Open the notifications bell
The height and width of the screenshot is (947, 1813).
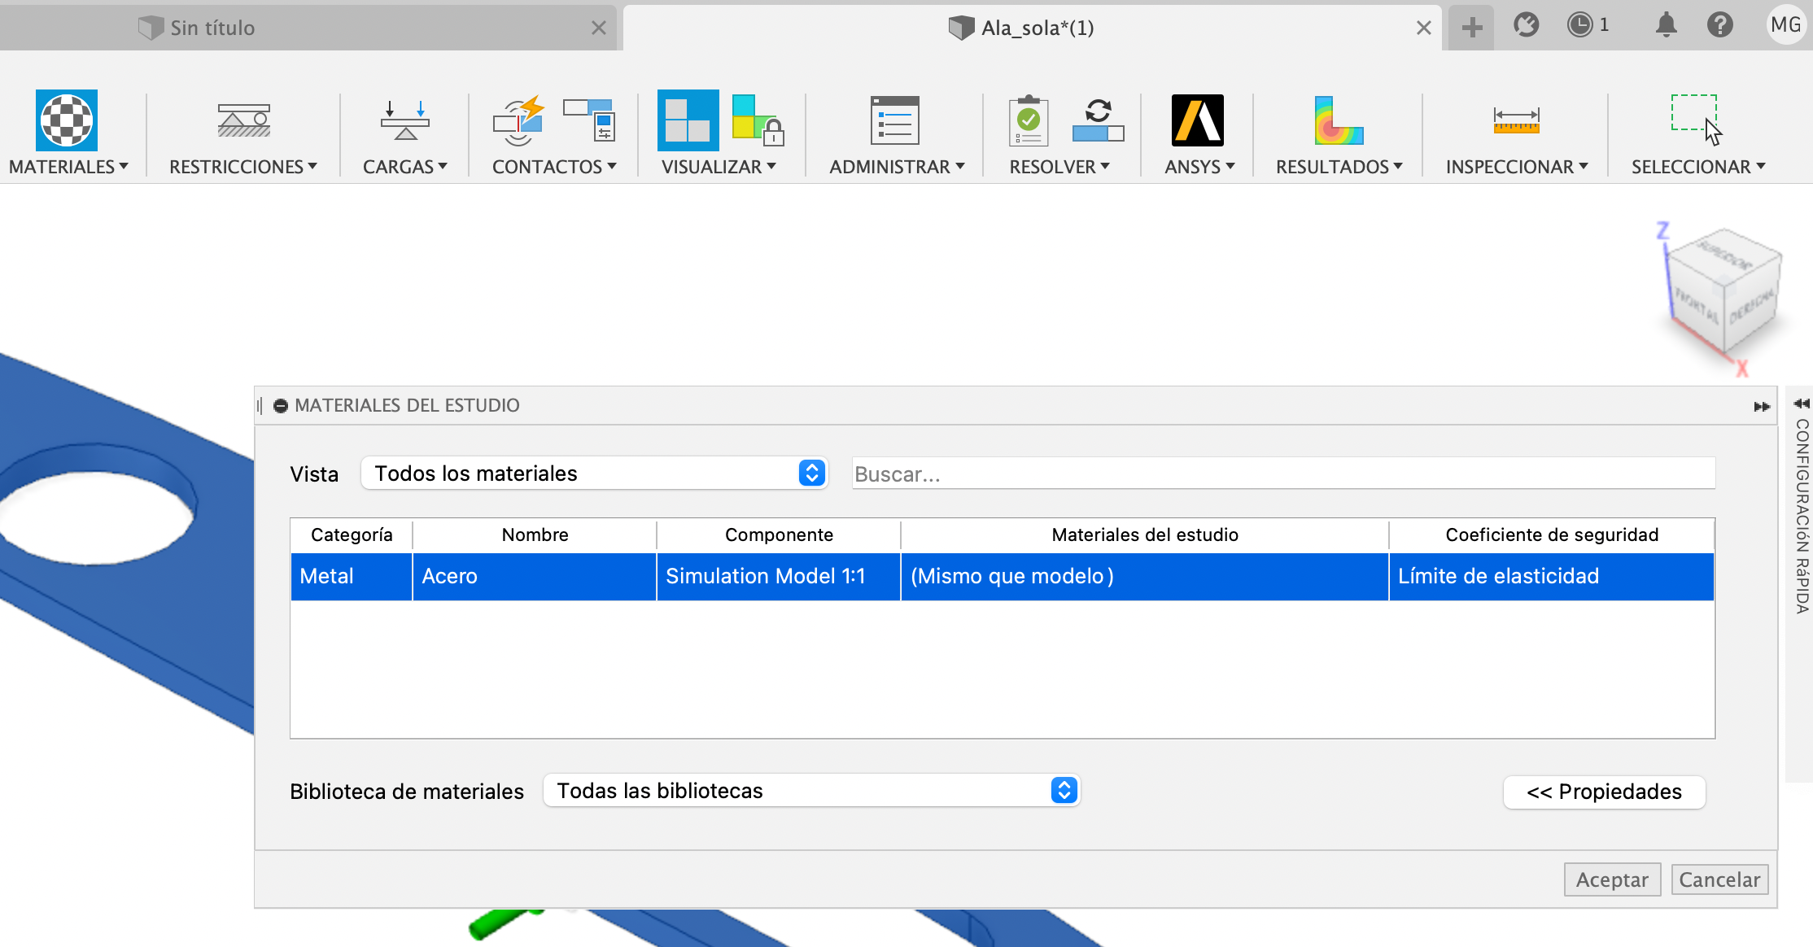click(1666, 25)
